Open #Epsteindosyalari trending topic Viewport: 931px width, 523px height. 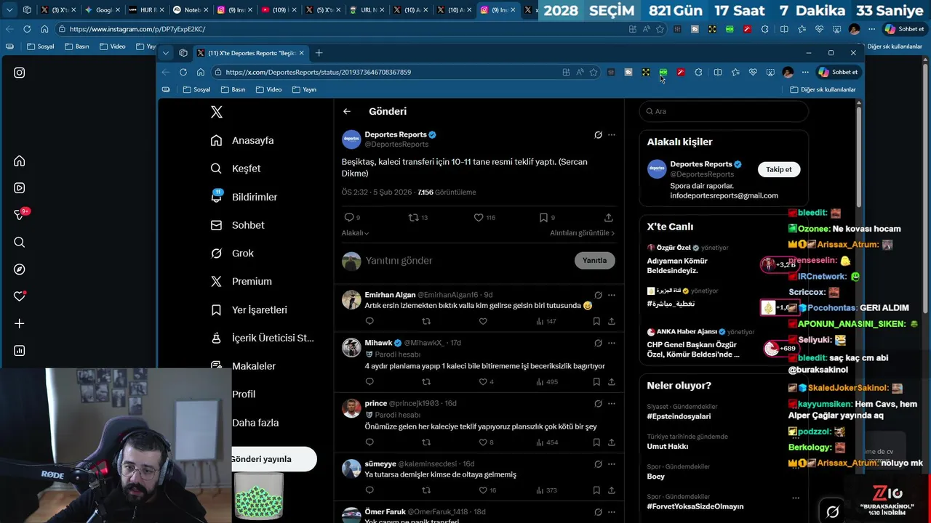679,417
